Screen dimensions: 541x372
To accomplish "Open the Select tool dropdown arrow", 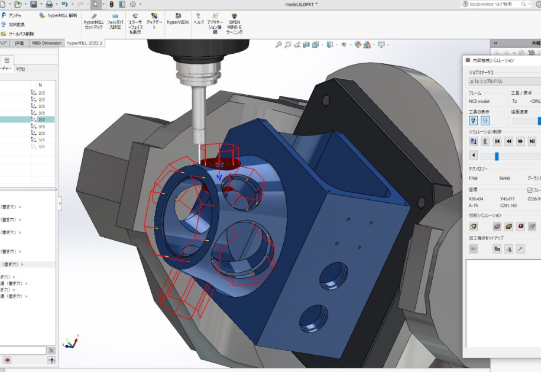I will coord(103,4).
